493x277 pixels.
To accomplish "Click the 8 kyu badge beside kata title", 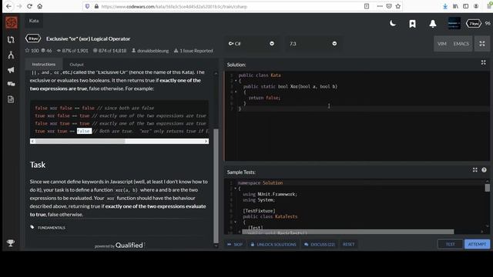I will tap(33, 38).
